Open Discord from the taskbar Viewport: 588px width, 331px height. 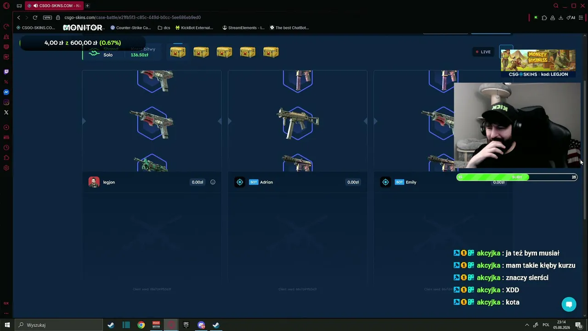201,325
